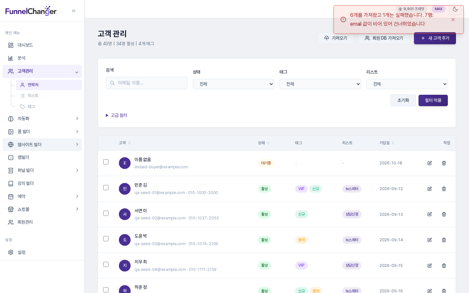Screen dimensions: 469x293
Task: Click edit icon for embed-buyer@example.com row
Action: coord(430,163)
